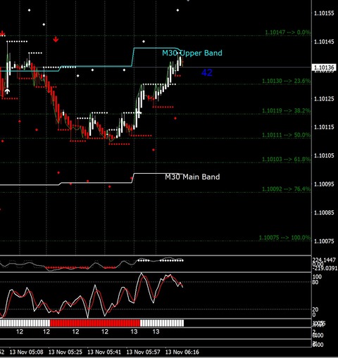Screen dimensions: 338x358
Task: Select Fibonacci label 1.10111 --> 50.0%
Action: (286, 135)
